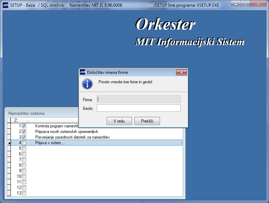This screenshot has width=269, height=203.
Task: Uncheck step 1 Kontrola pogojev checkbox
Action: tap(24, 126)
